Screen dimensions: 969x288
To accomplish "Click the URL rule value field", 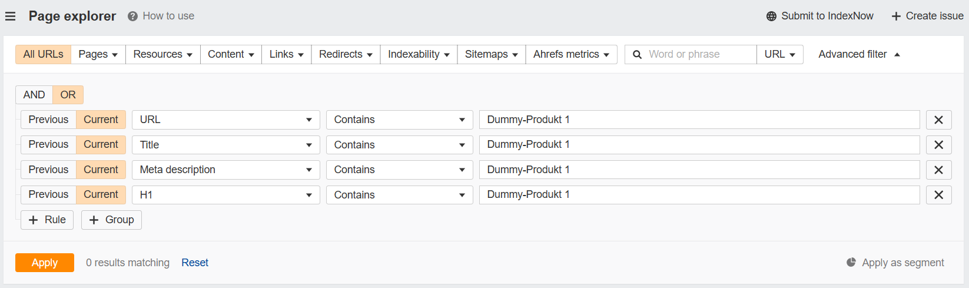I will tap(699, 120).
